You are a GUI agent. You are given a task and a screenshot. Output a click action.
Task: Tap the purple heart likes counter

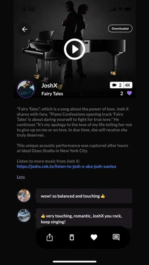129,93
